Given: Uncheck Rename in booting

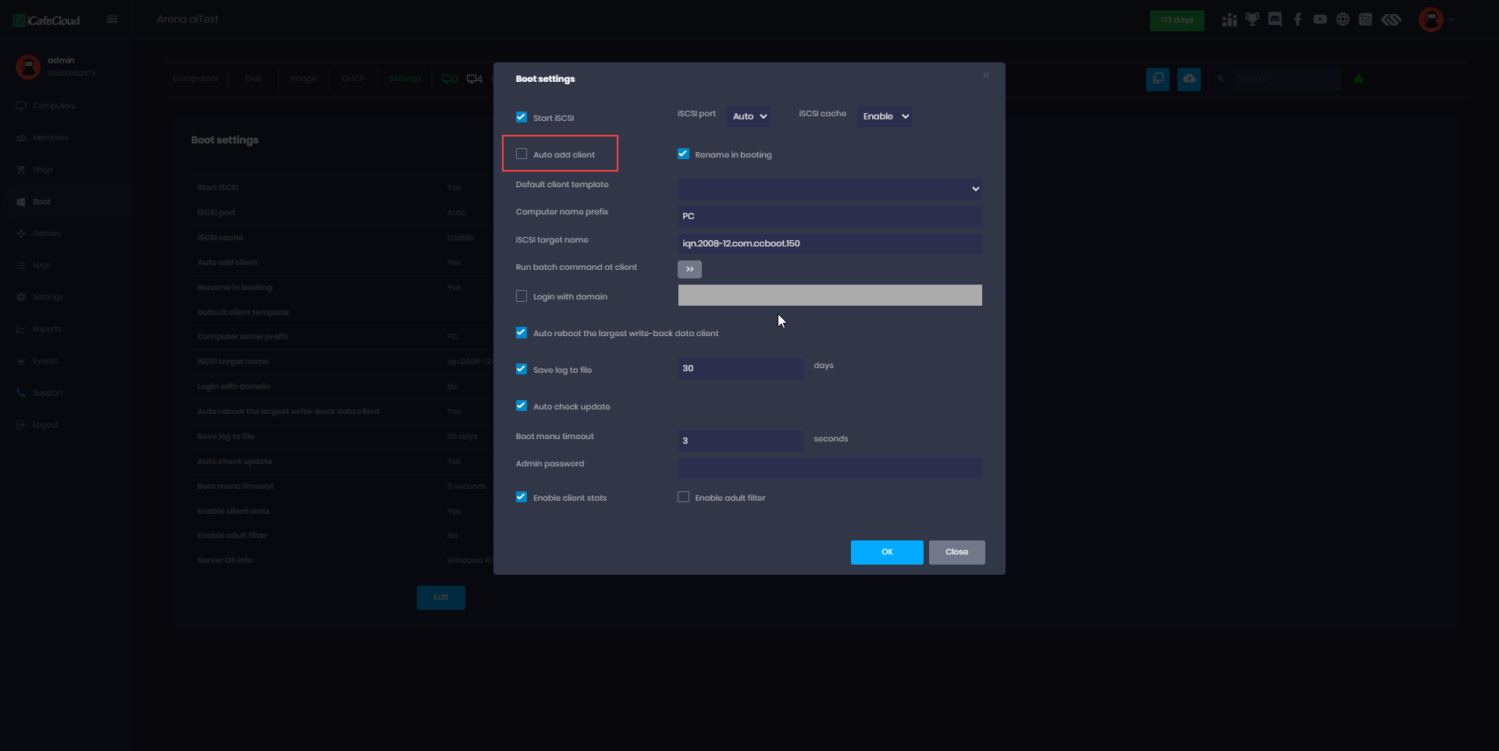Looking at the screenshot, I should click(x=683, y=154).
